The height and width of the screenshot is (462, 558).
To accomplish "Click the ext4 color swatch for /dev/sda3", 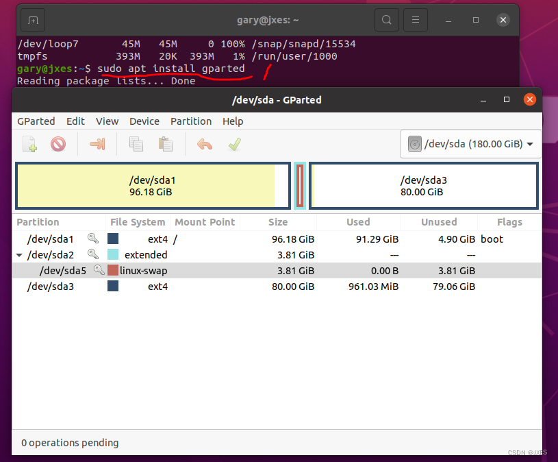I will click(x=113, y=286).
